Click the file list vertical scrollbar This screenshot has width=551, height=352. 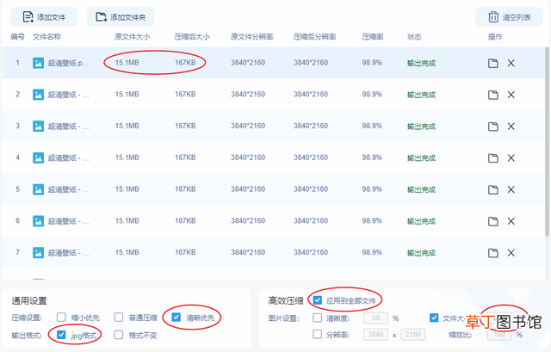tap(548, 141)
